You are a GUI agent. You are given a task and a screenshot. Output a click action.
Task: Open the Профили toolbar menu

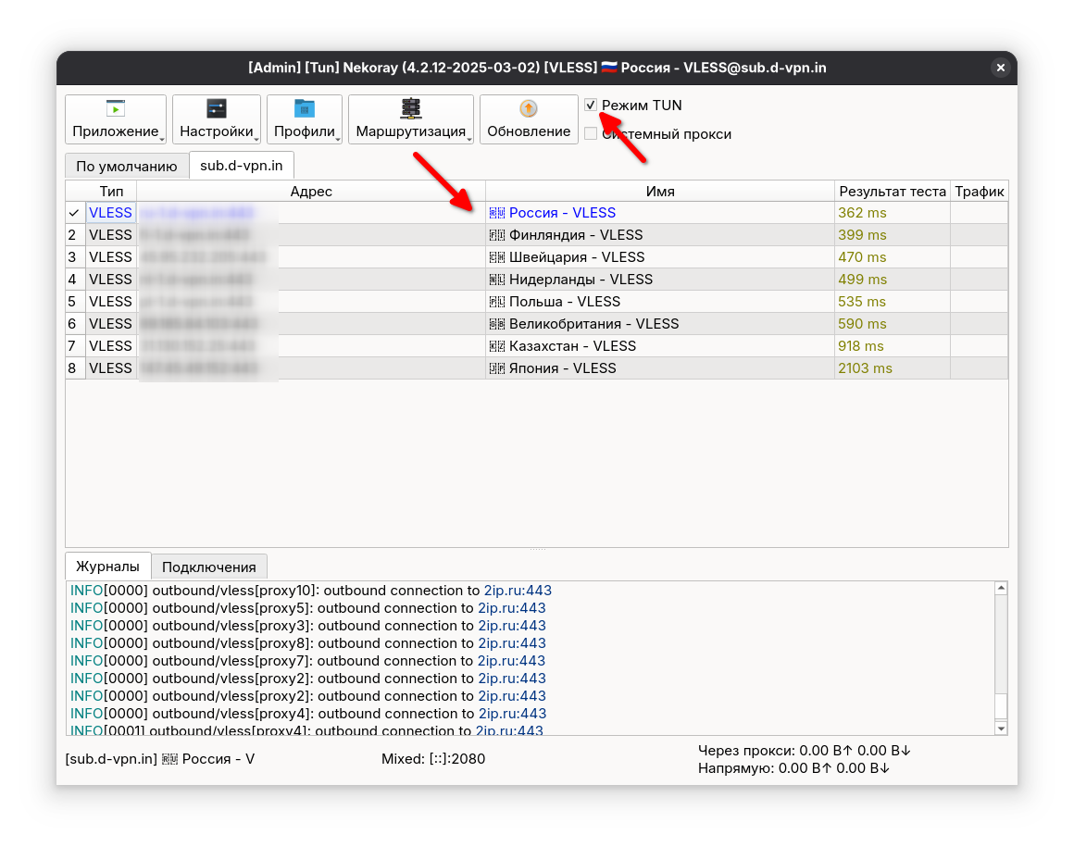click(304, 119)
